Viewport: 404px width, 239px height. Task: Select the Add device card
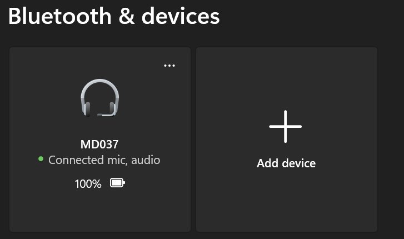click(287, 139)
